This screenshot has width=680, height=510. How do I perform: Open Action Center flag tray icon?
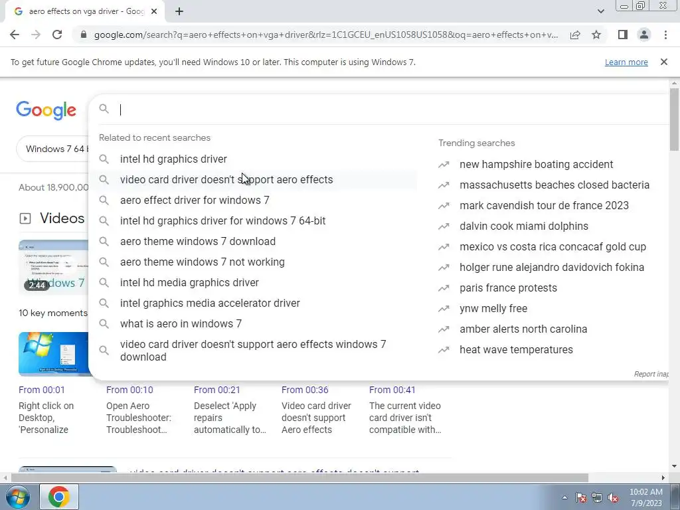point(581,498)
